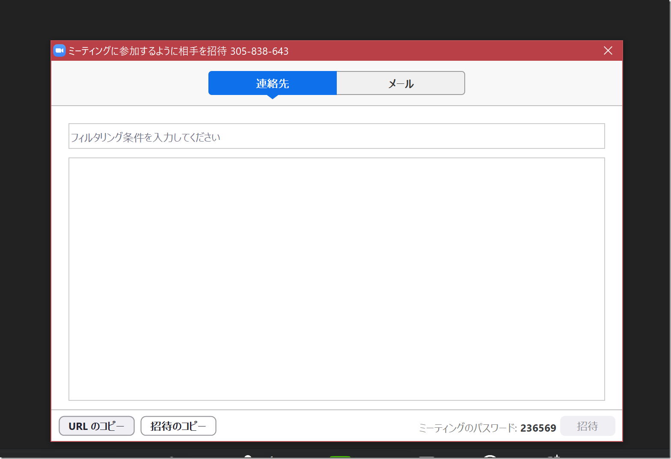Switch to the 連絡先 tab
Image resolution: width=671 pixels, height=459 pixels.
[273, 83]
